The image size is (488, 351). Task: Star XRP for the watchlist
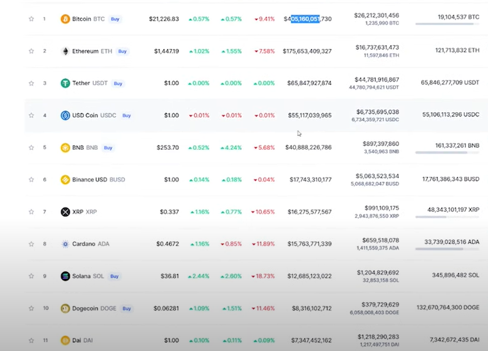click(31, 212)
